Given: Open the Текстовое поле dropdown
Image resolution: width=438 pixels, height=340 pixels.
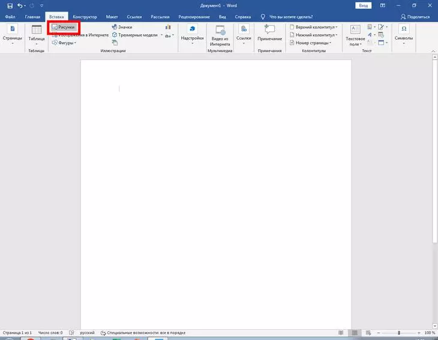Looking at the screenshot, I should (x=355, y=35).
